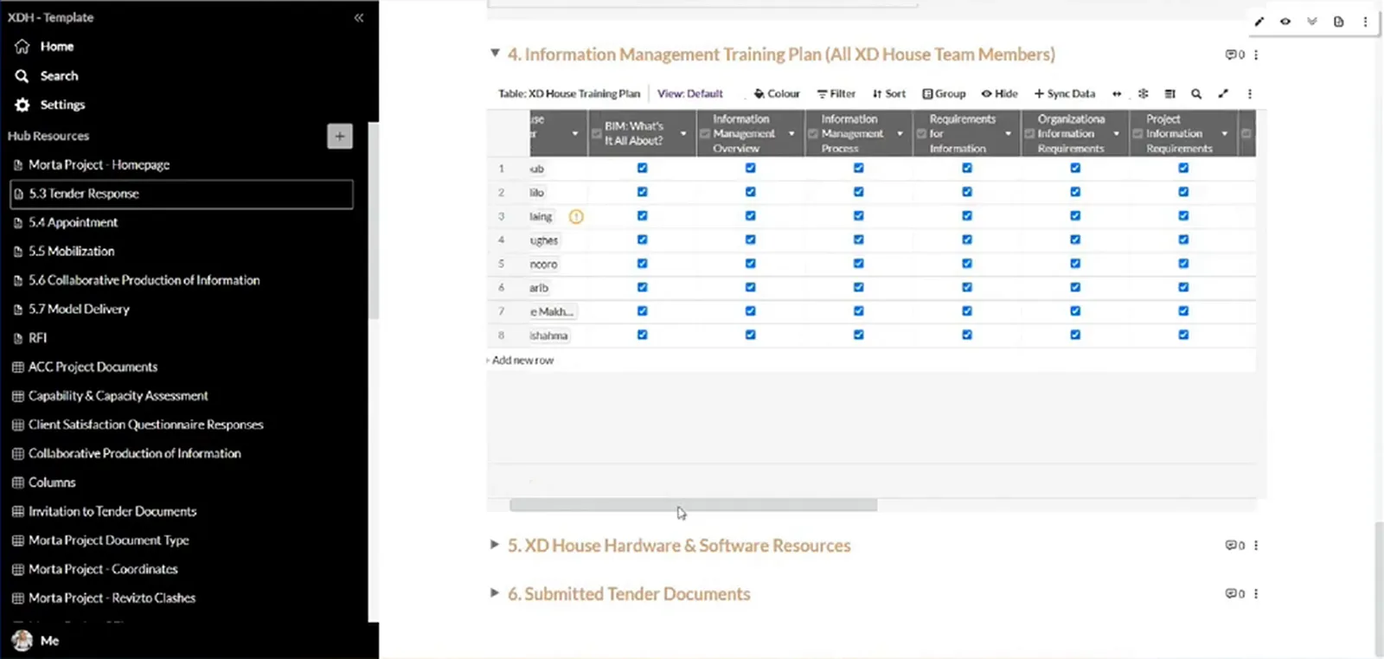Click the warning icon in row 3
Image resolution: width=1384 pixels, height=659 pixels.
click(x=576, y=216)
